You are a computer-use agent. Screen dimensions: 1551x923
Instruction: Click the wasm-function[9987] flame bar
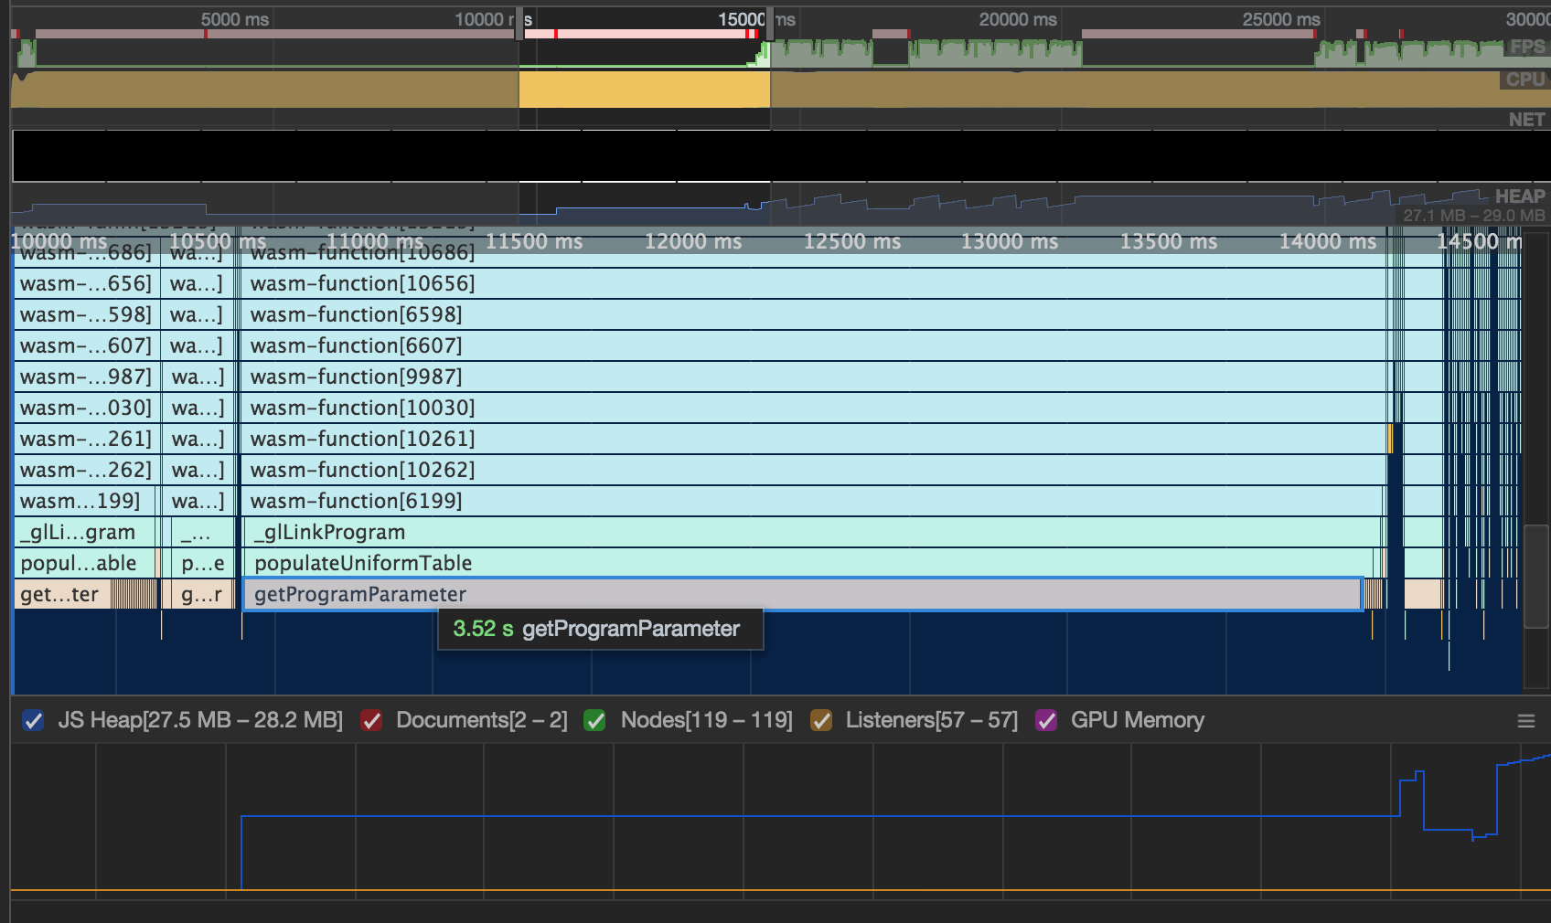tap(814, 377)
